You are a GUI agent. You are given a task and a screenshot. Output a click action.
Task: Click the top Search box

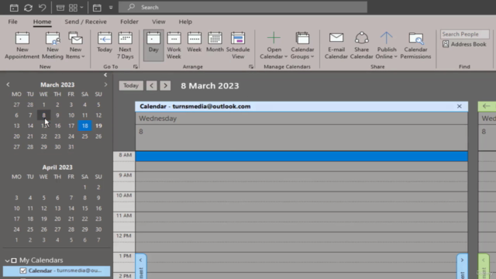pyautogui.click(x=243, y=7)
